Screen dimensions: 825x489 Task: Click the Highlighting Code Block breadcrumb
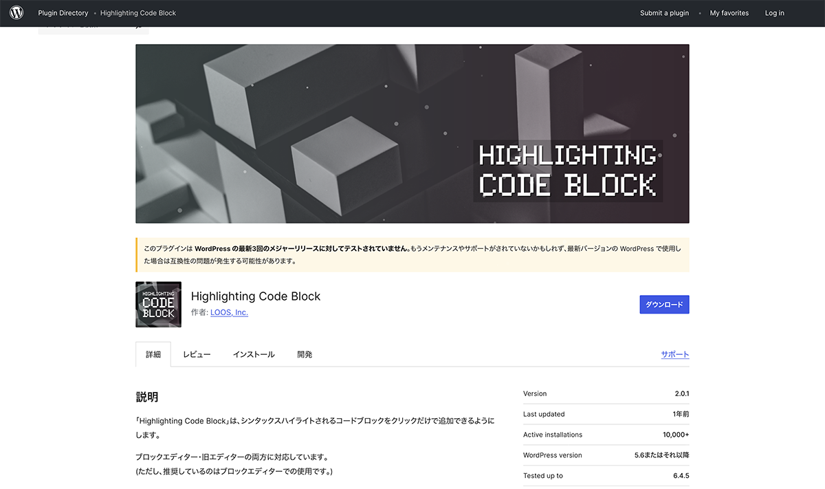tap(138, 13)
